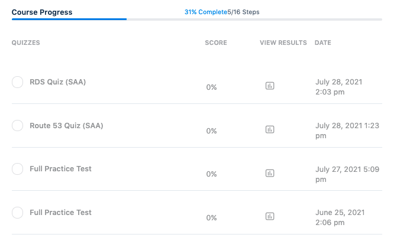Open the Full Practice Test from July 27

(x=60, y=169)
